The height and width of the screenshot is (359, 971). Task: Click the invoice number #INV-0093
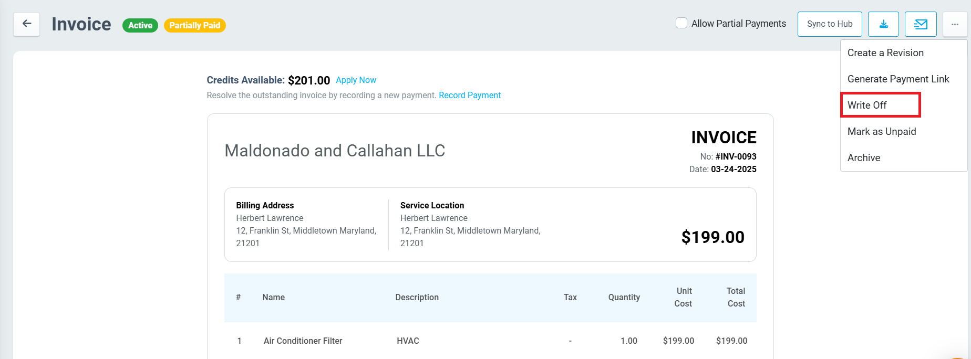click(x=736, y=157)
